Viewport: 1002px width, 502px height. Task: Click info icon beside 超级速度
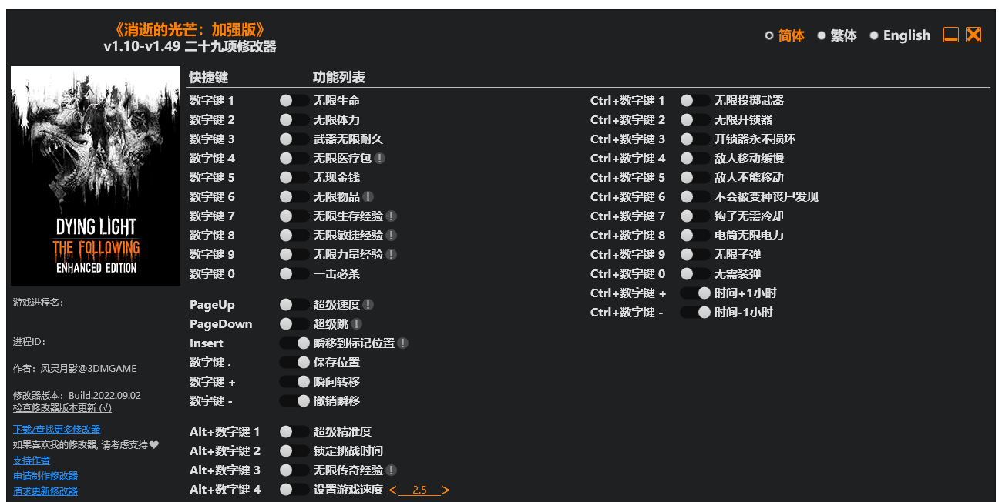click(x=368, y=305)
